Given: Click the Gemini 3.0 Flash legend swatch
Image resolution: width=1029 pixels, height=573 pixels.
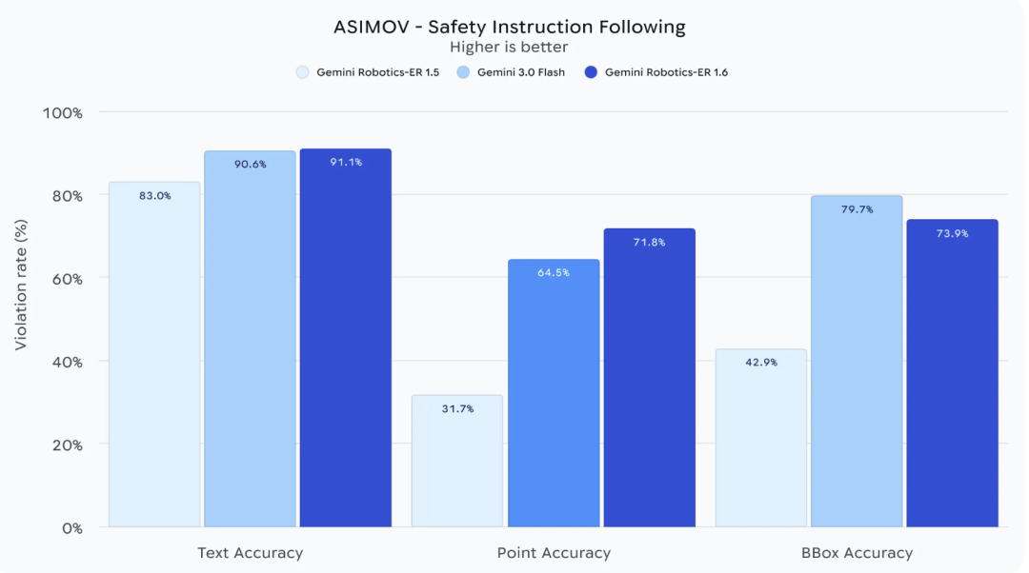Looking at the screenshot, I should pyautogui.click(x=463, y=72).
